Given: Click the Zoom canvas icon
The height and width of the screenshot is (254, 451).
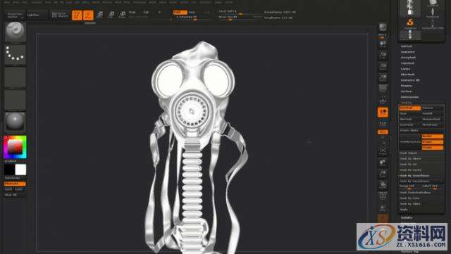Looking at the screenshot, I should click(x=383, y=55).
